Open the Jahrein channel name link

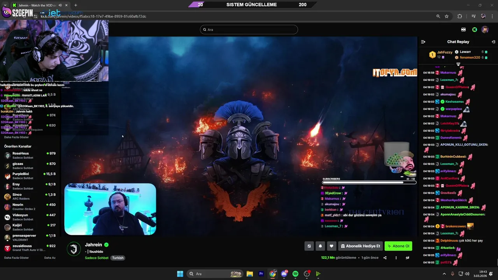(93, 245)
